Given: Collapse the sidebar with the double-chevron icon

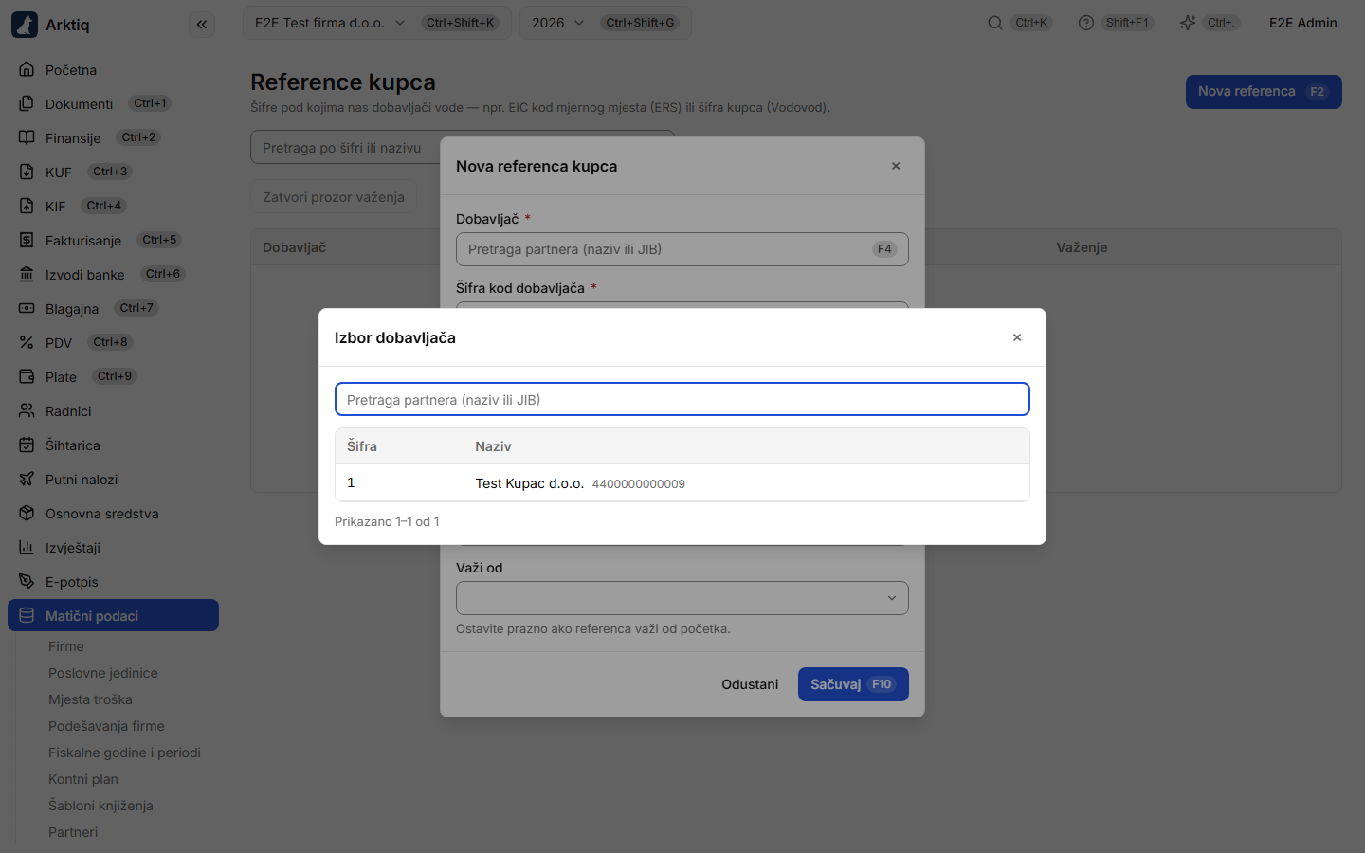Looking at the screenshot, I should point(202,25).
